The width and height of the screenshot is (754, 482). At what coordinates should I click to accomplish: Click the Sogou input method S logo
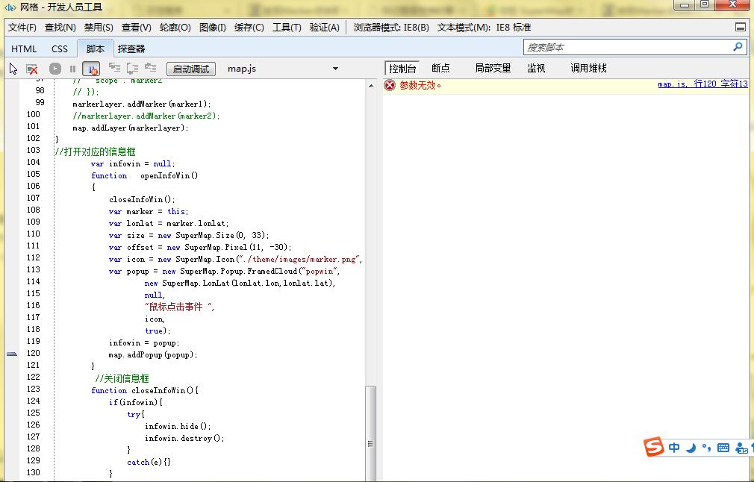(654, 447)
